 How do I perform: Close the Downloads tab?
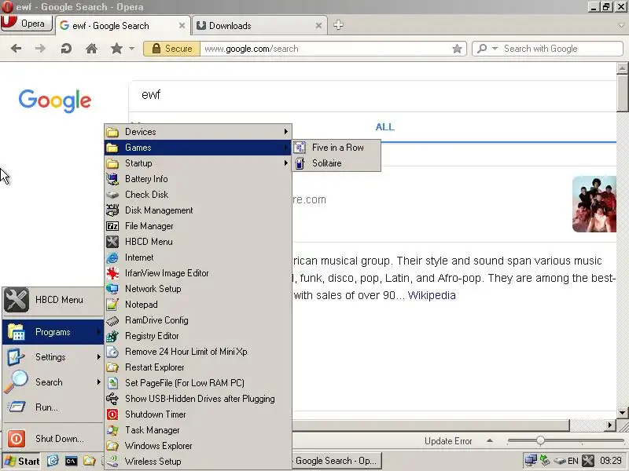318,26
